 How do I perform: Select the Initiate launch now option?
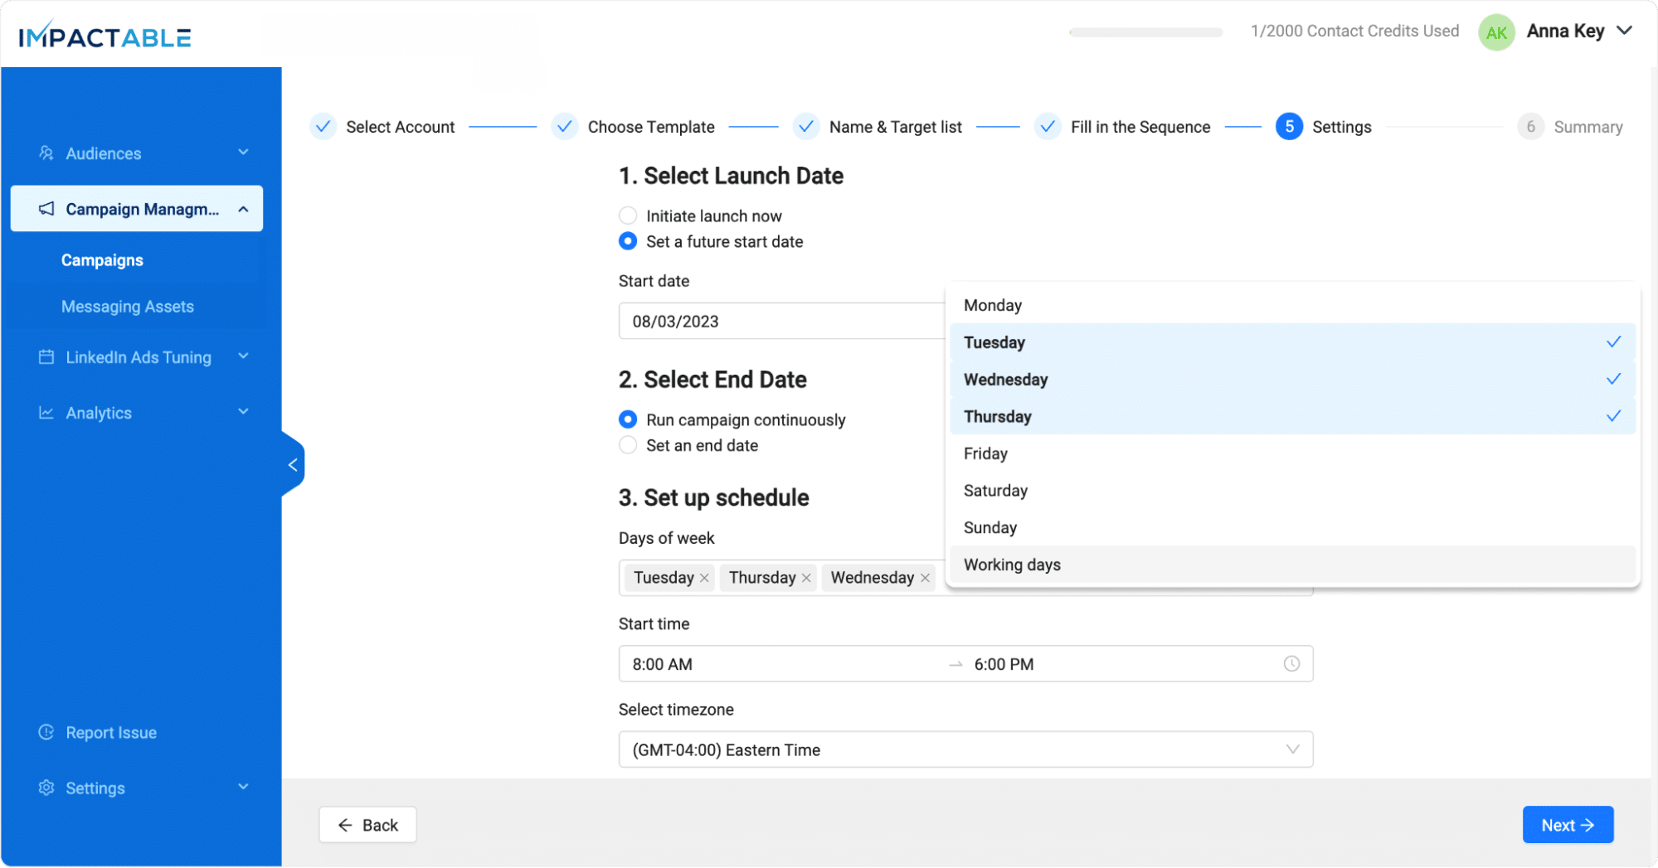point(628,215)
